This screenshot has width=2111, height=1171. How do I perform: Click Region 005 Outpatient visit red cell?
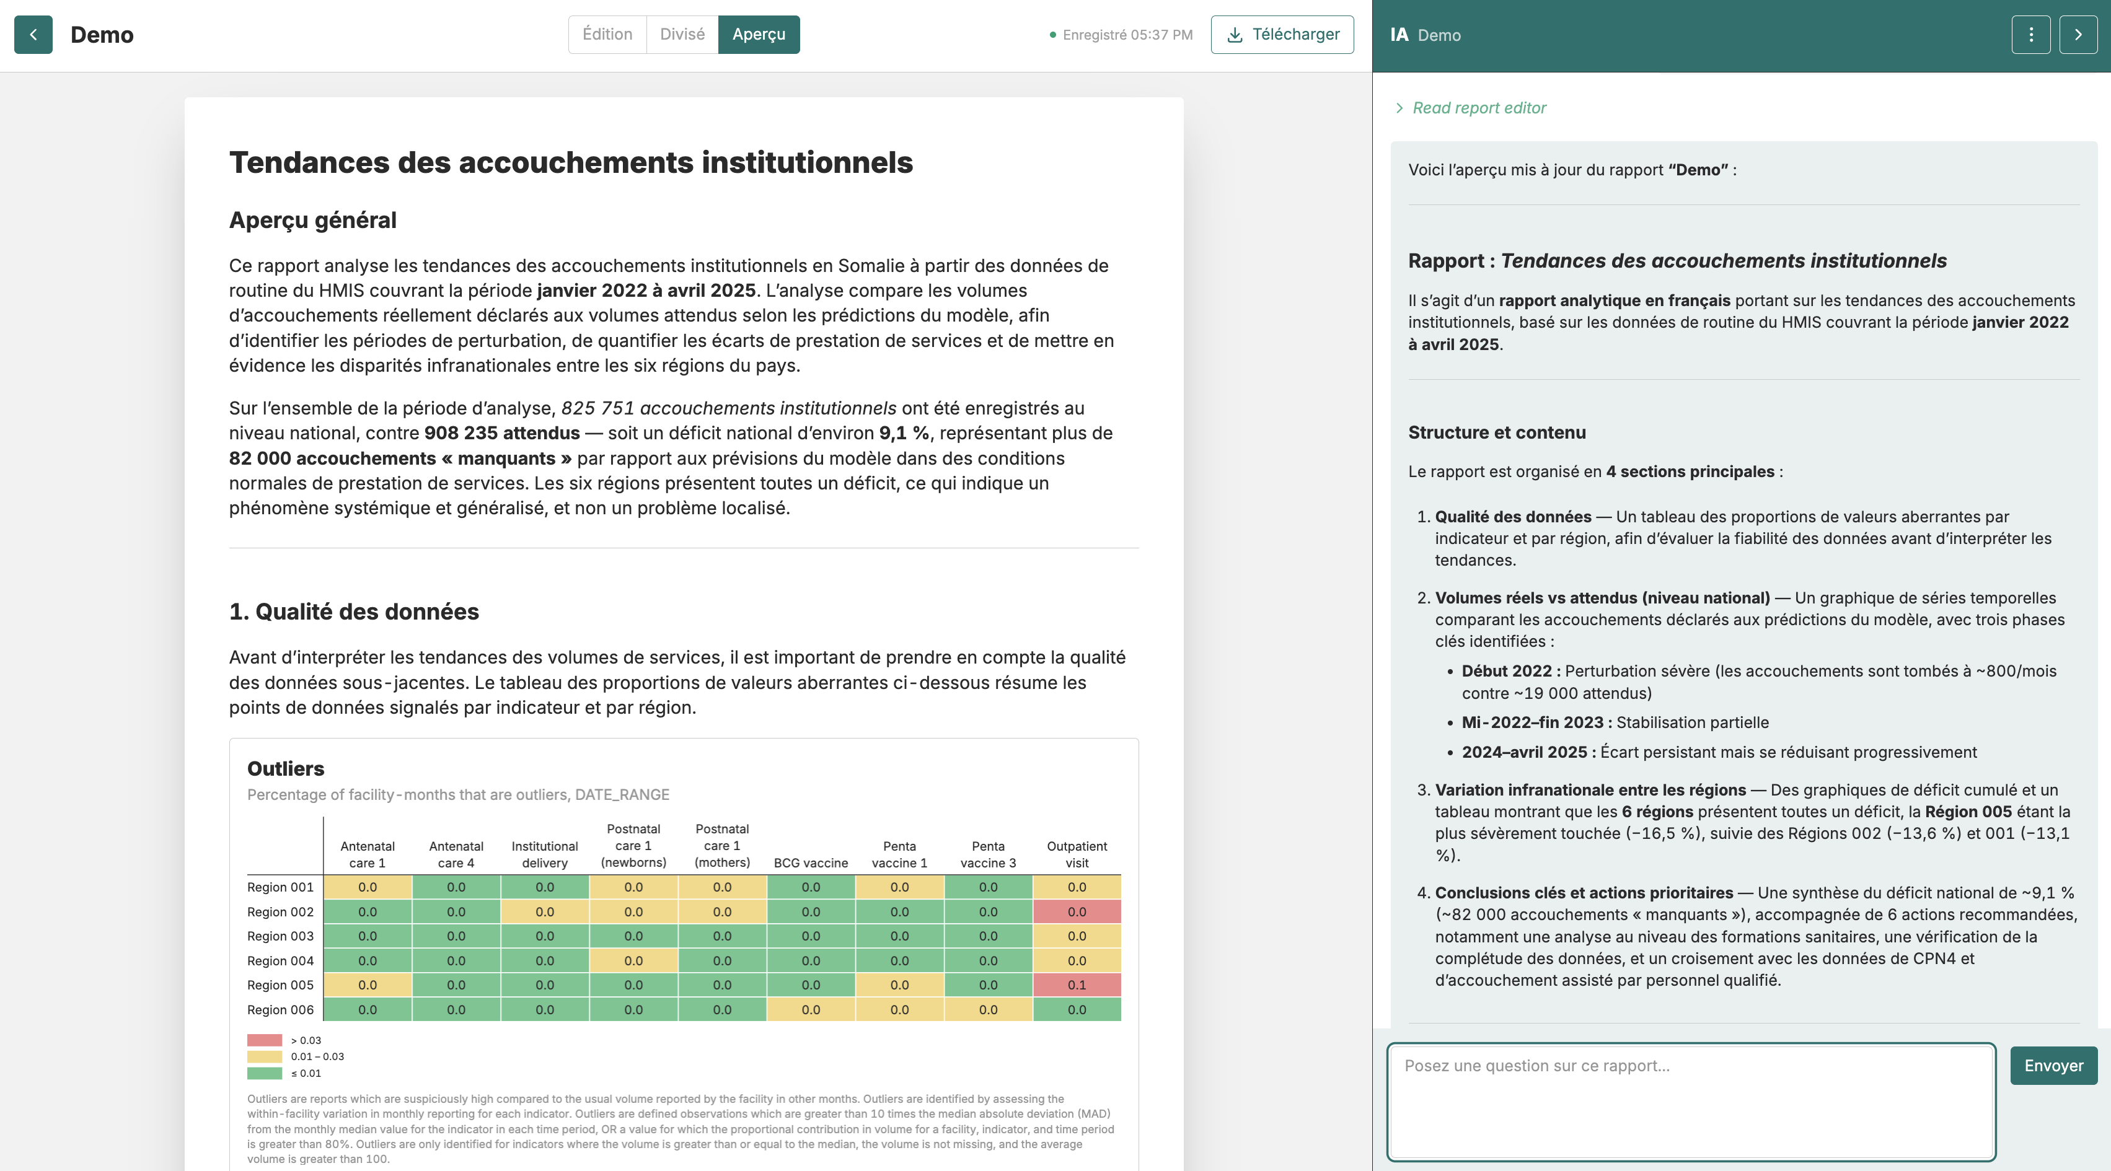click(1077, 985)
